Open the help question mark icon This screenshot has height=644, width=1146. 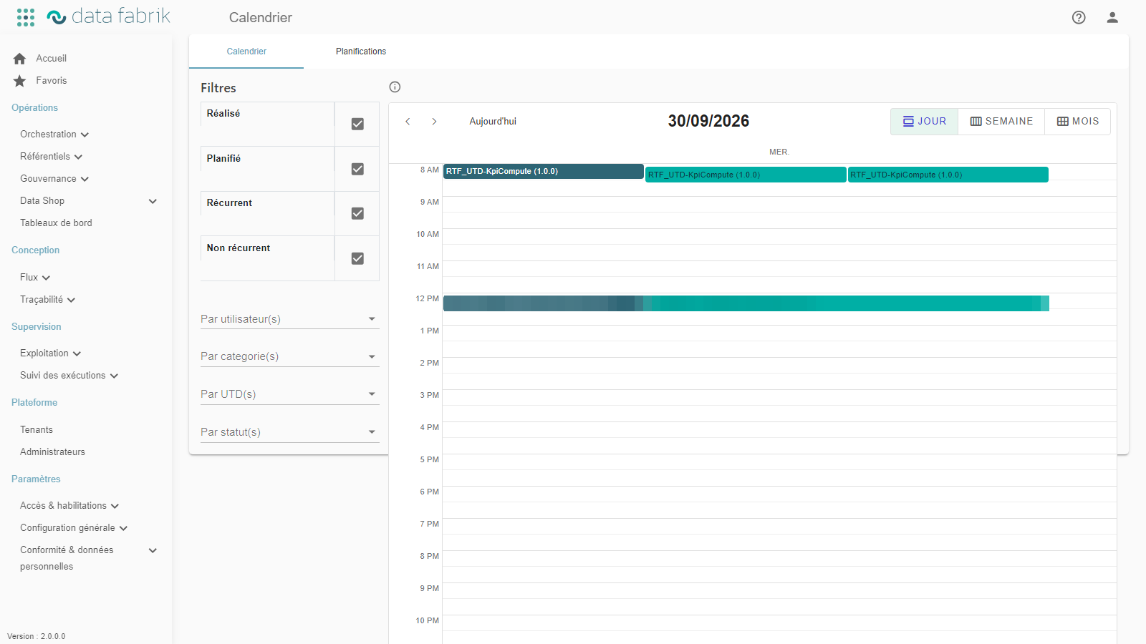point(1079,17)
